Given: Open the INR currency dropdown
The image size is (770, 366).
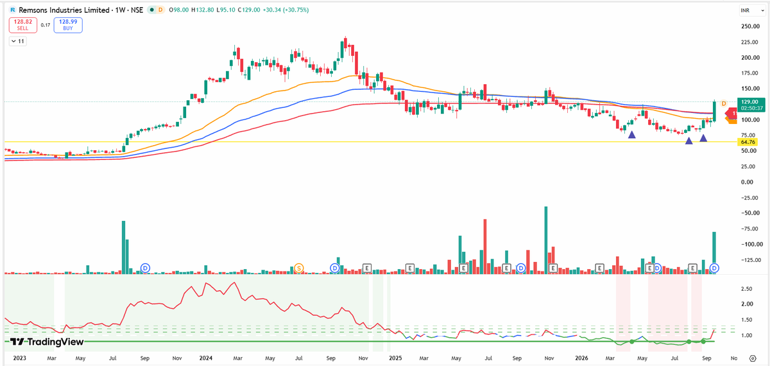Looking at the screenshot, I should pos(752,11).
